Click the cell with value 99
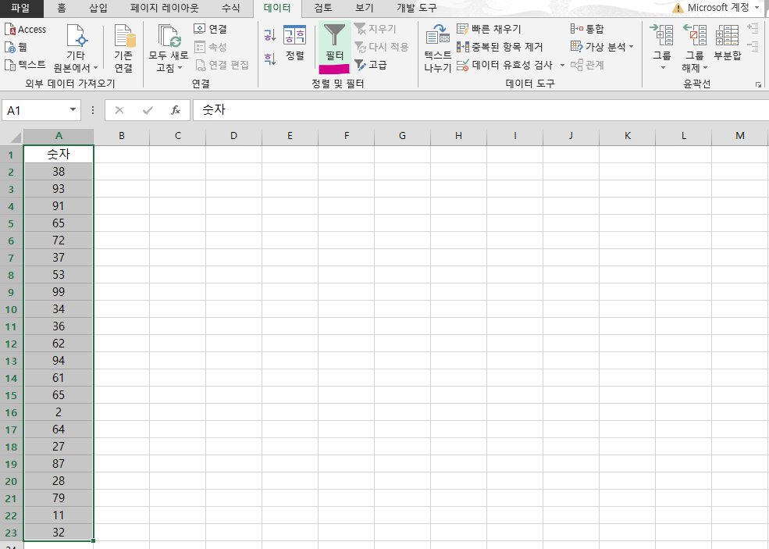 coord(59,292)
